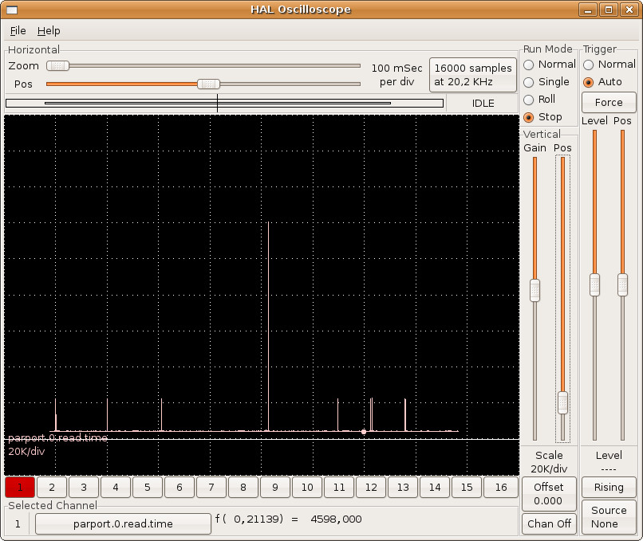
Task: Select channel 12 button
Action: 371,488
